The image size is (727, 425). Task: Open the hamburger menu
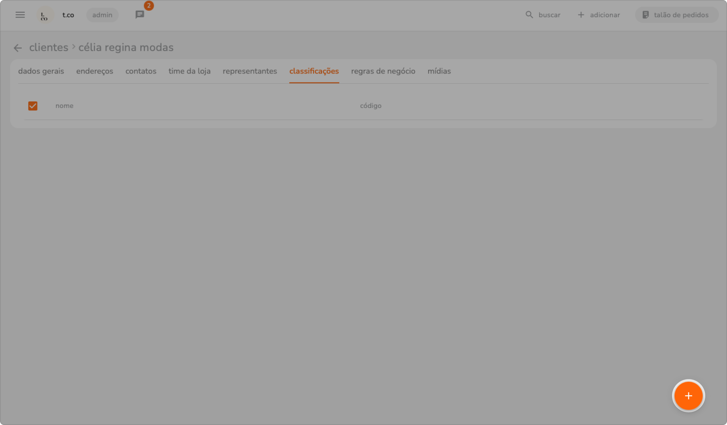point(20,15)
